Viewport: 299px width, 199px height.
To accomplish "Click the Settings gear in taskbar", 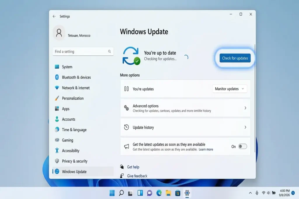I will tap(187, 193).
